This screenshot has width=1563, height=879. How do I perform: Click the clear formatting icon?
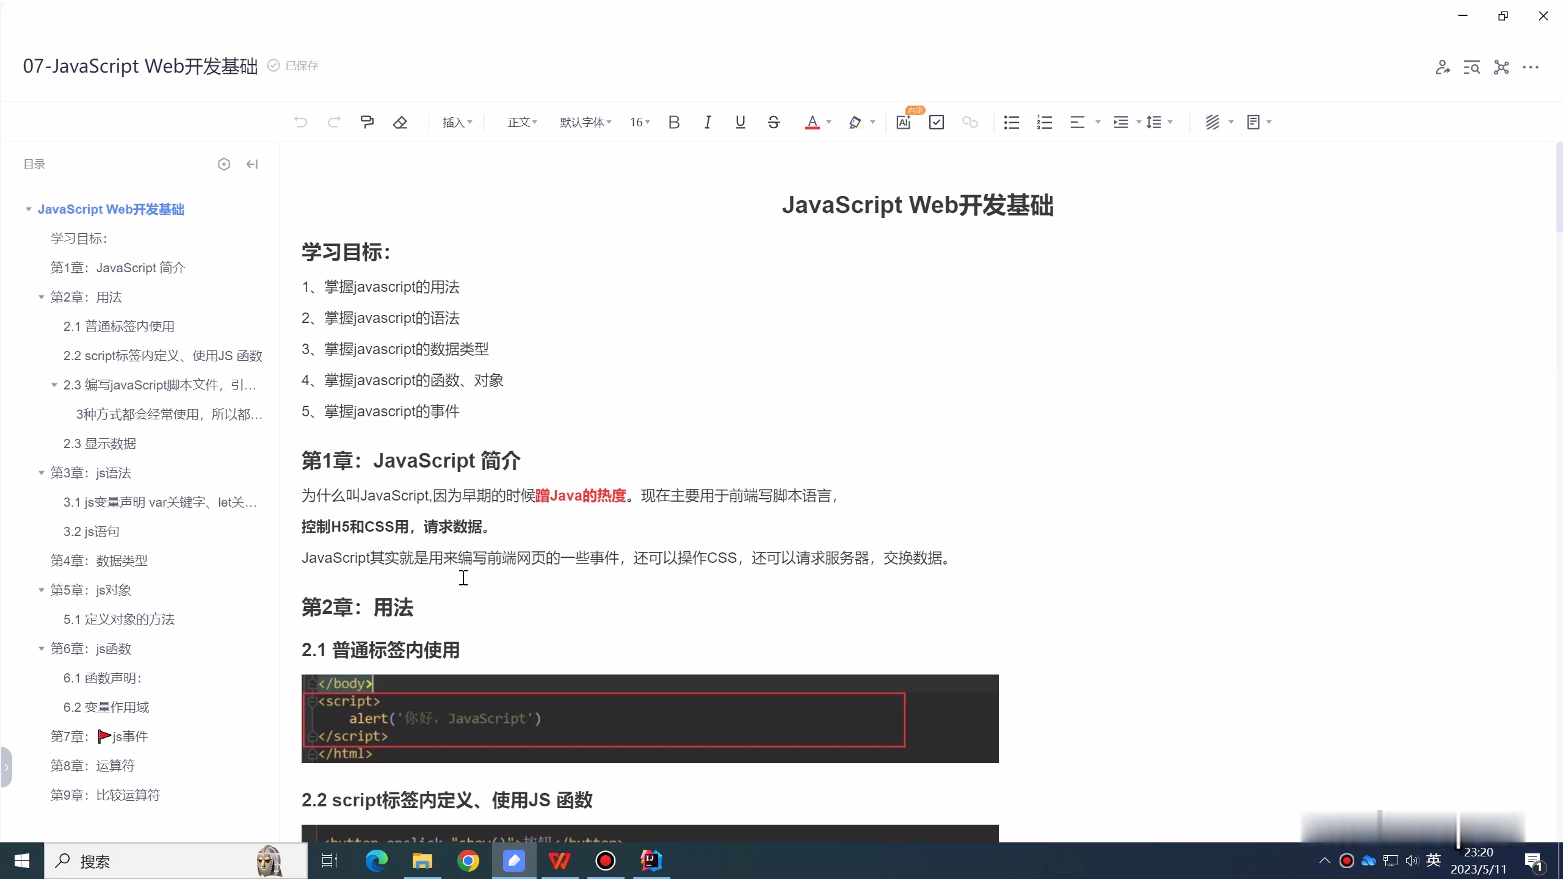[x=400, y=122]
